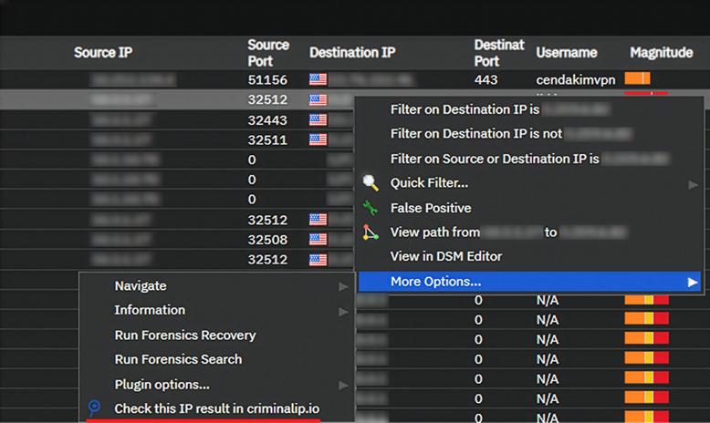
Task: Click the criminalip.io plugin search icon
Action: (94, 408)
